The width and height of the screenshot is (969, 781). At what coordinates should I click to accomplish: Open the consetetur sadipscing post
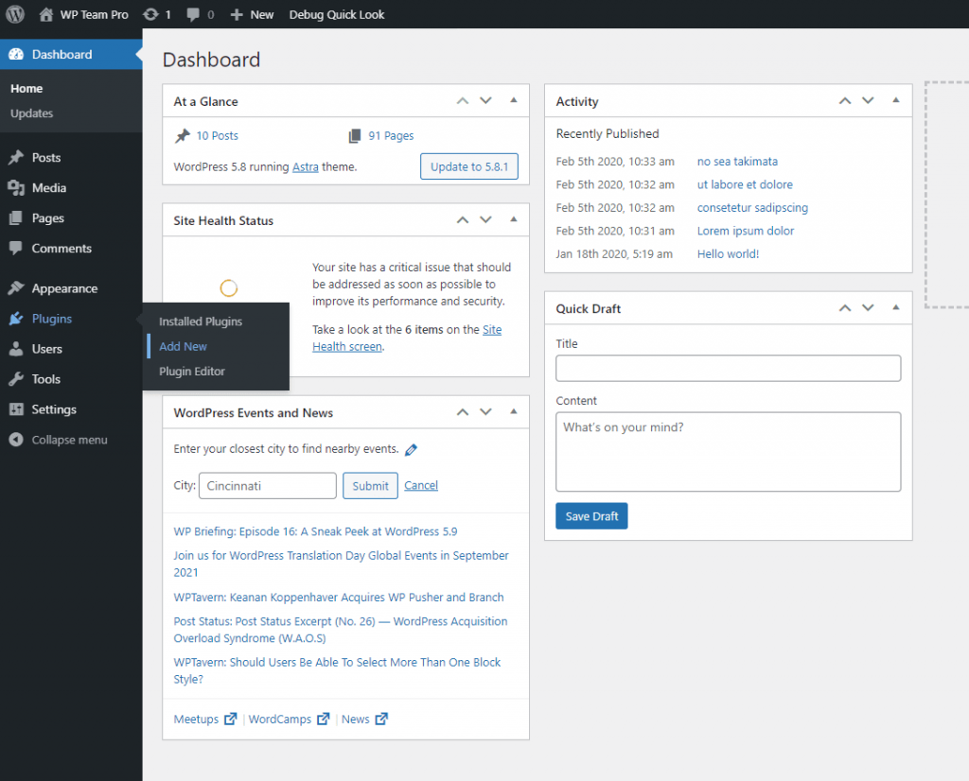752,207
